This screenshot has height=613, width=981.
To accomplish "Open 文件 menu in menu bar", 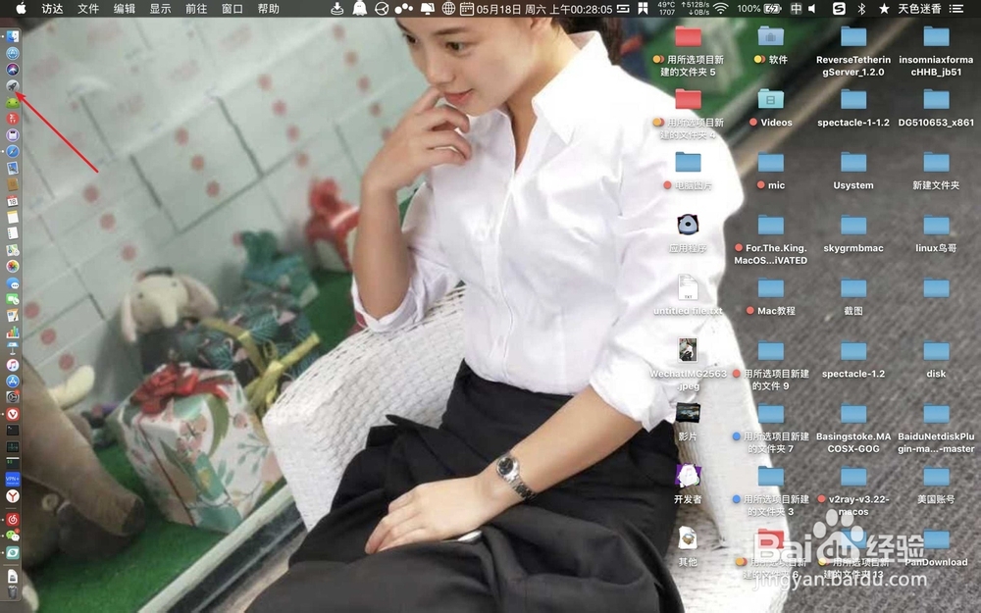I will click(88, 8).
